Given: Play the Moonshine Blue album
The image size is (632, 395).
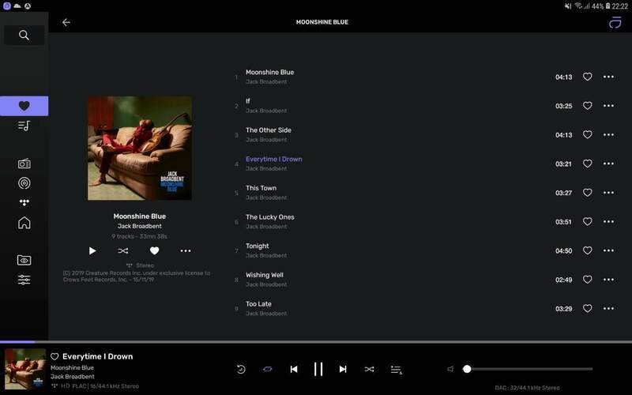Looking at the screenshot, I should click(92, 250).
